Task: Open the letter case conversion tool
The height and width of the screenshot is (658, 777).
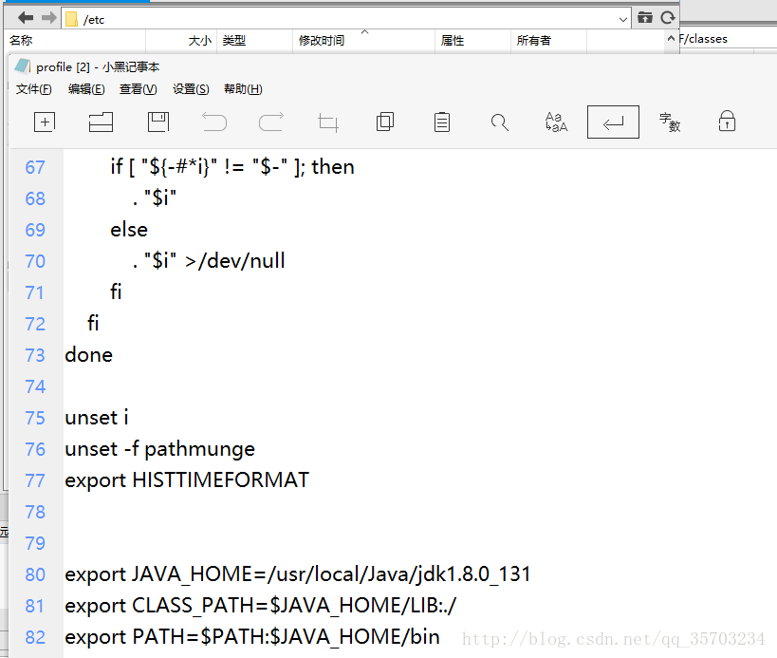Action: (555, 122)
